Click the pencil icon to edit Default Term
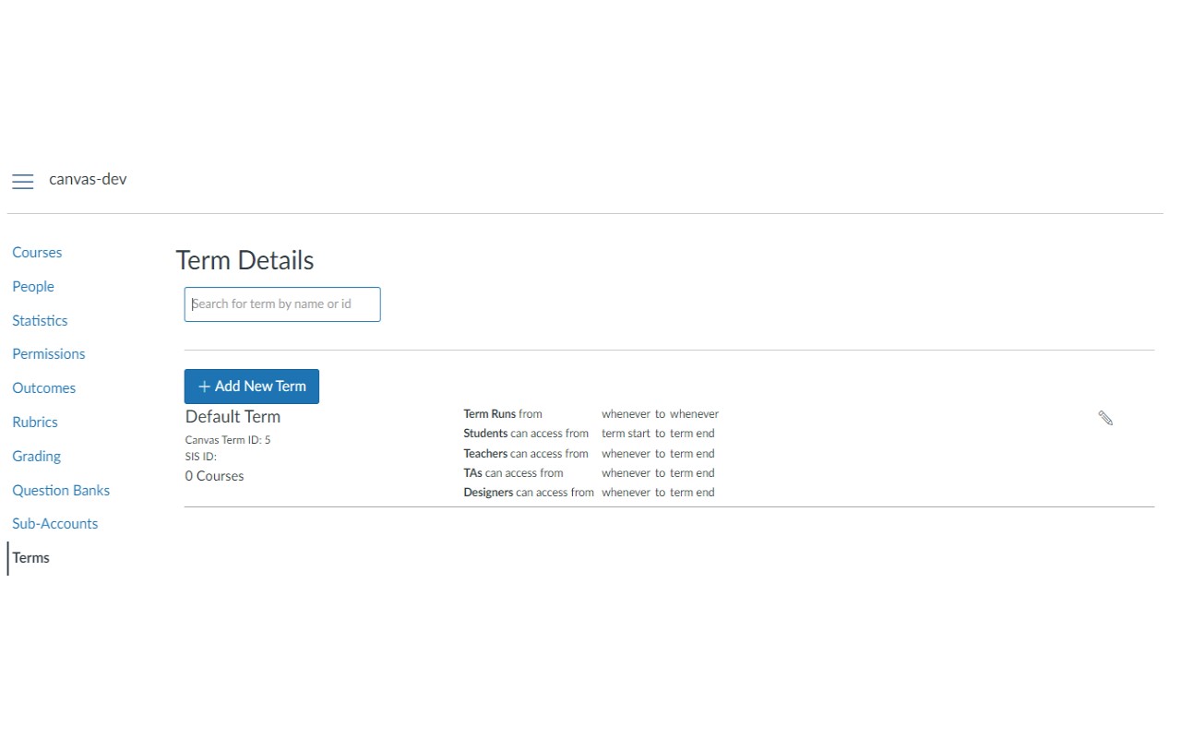 (1104, 418)
